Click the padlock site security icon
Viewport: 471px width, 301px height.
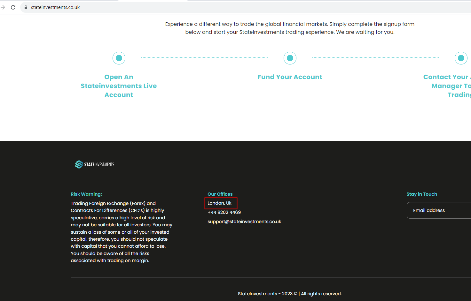click(26, 7)
